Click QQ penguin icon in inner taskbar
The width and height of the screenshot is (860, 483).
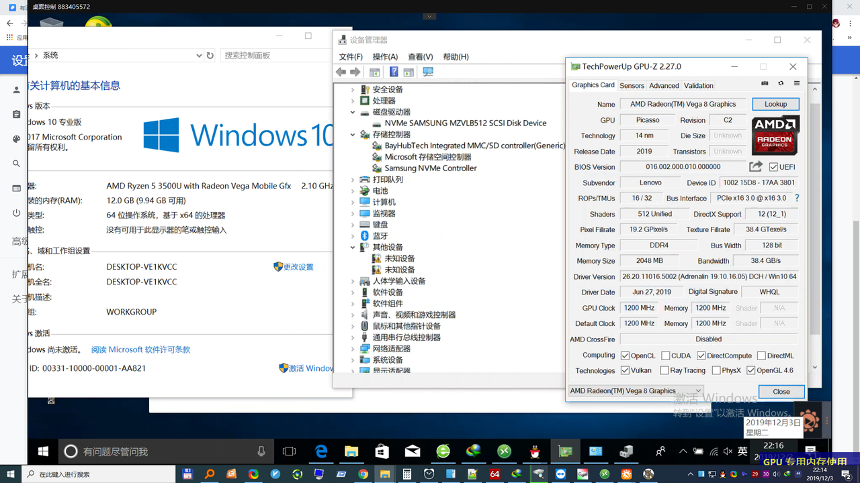pos(535,451)
